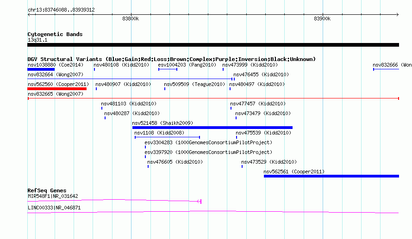Screen dimensions: 412x239
Task: Click the nsv832665 (Wong2007) label
Action: [56, 94]
